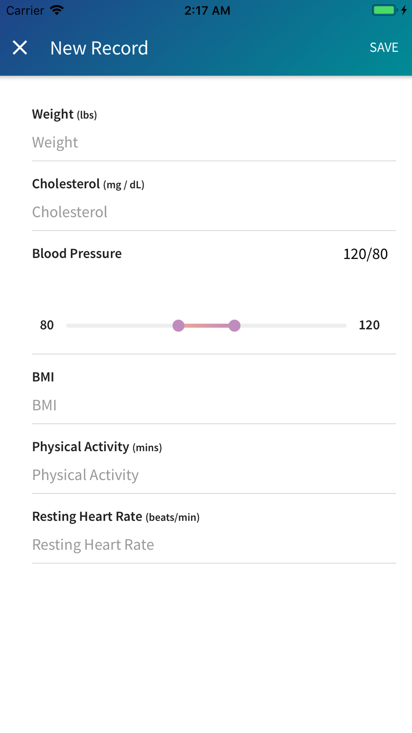Click the right blood pressure slider handle
412x733 pixels.
click(234, 326)
